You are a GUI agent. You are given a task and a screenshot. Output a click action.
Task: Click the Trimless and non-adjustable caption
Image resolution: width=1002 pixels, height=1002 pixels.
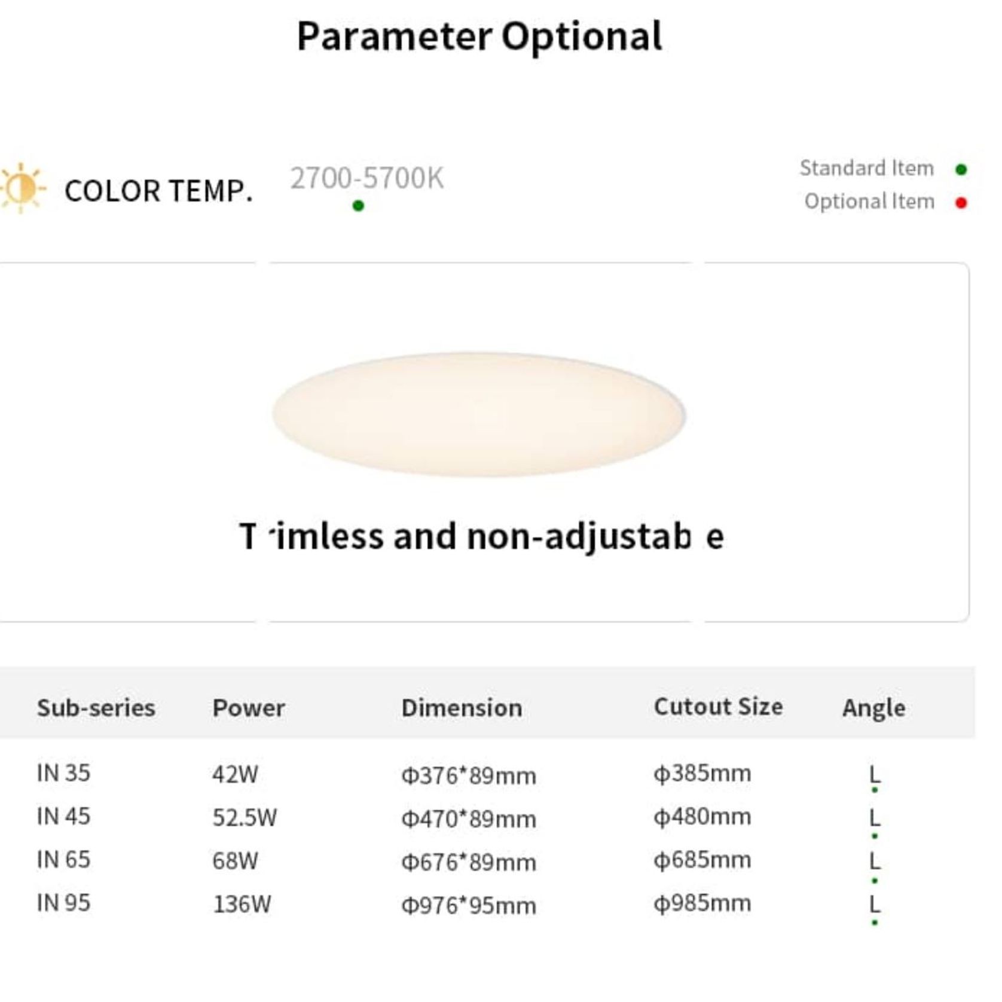click(482, 536)
